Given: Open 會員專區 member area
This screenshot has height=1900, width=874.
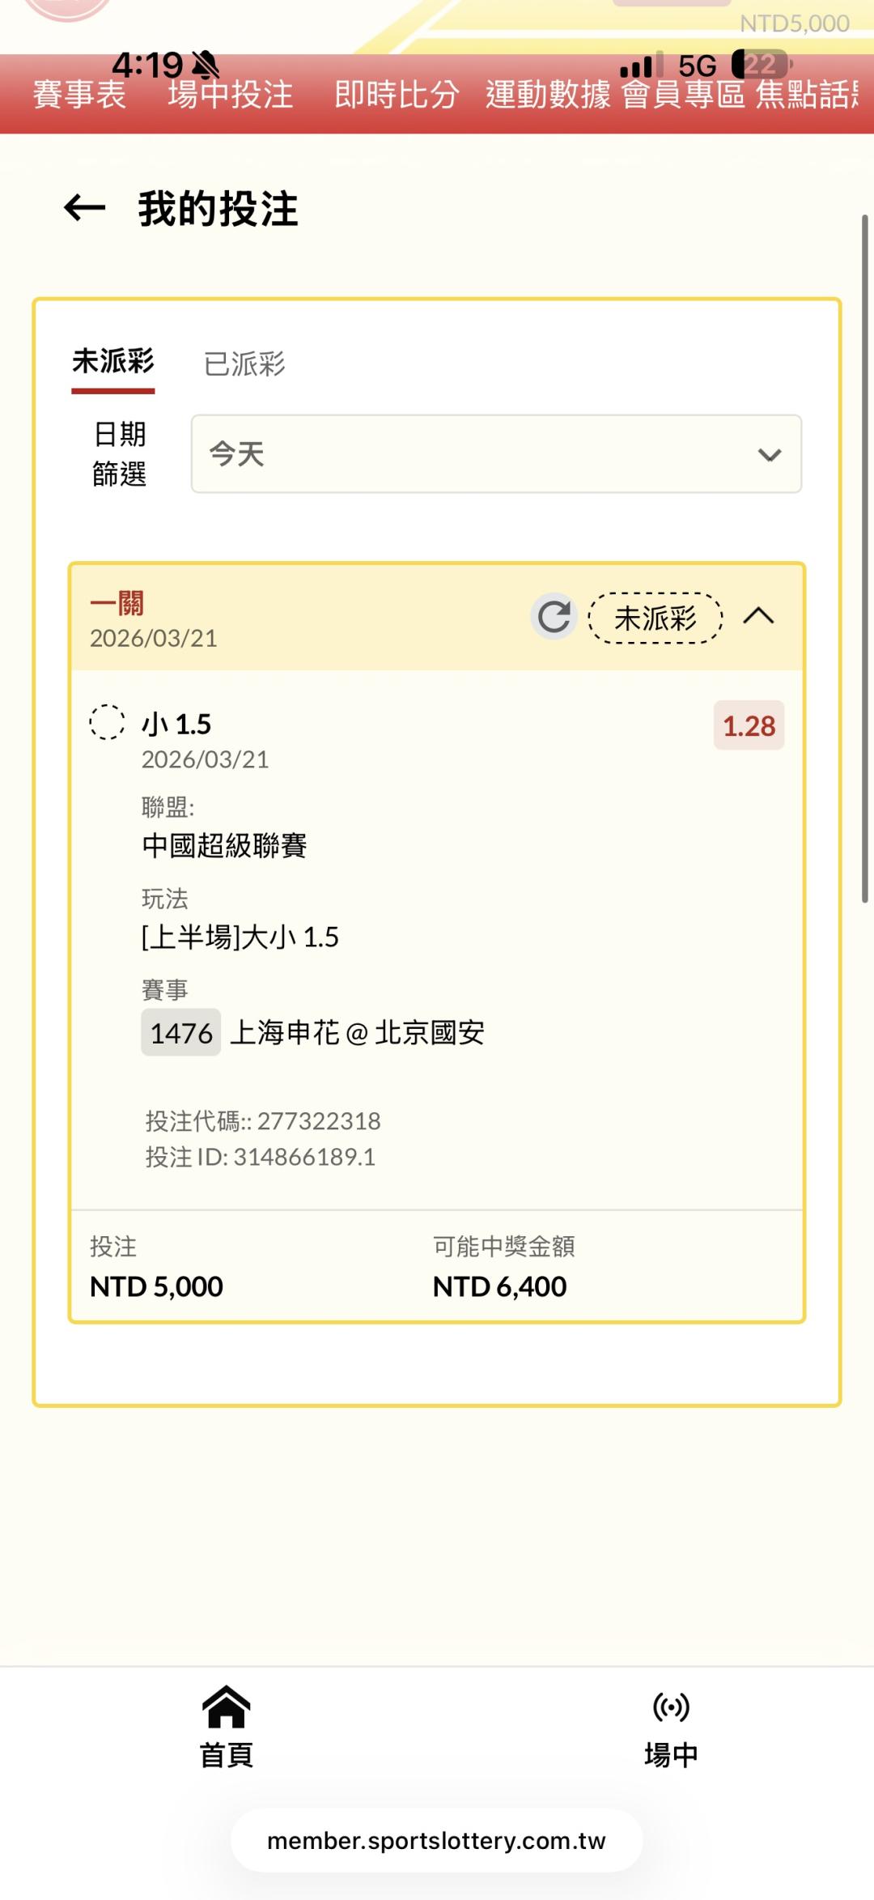Looking at the screenshot, I should click(x=683, y=96).
